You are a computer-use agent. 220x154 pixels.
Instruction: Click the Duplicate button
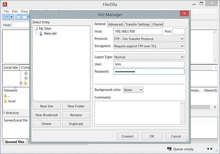(x=76, y=124)
